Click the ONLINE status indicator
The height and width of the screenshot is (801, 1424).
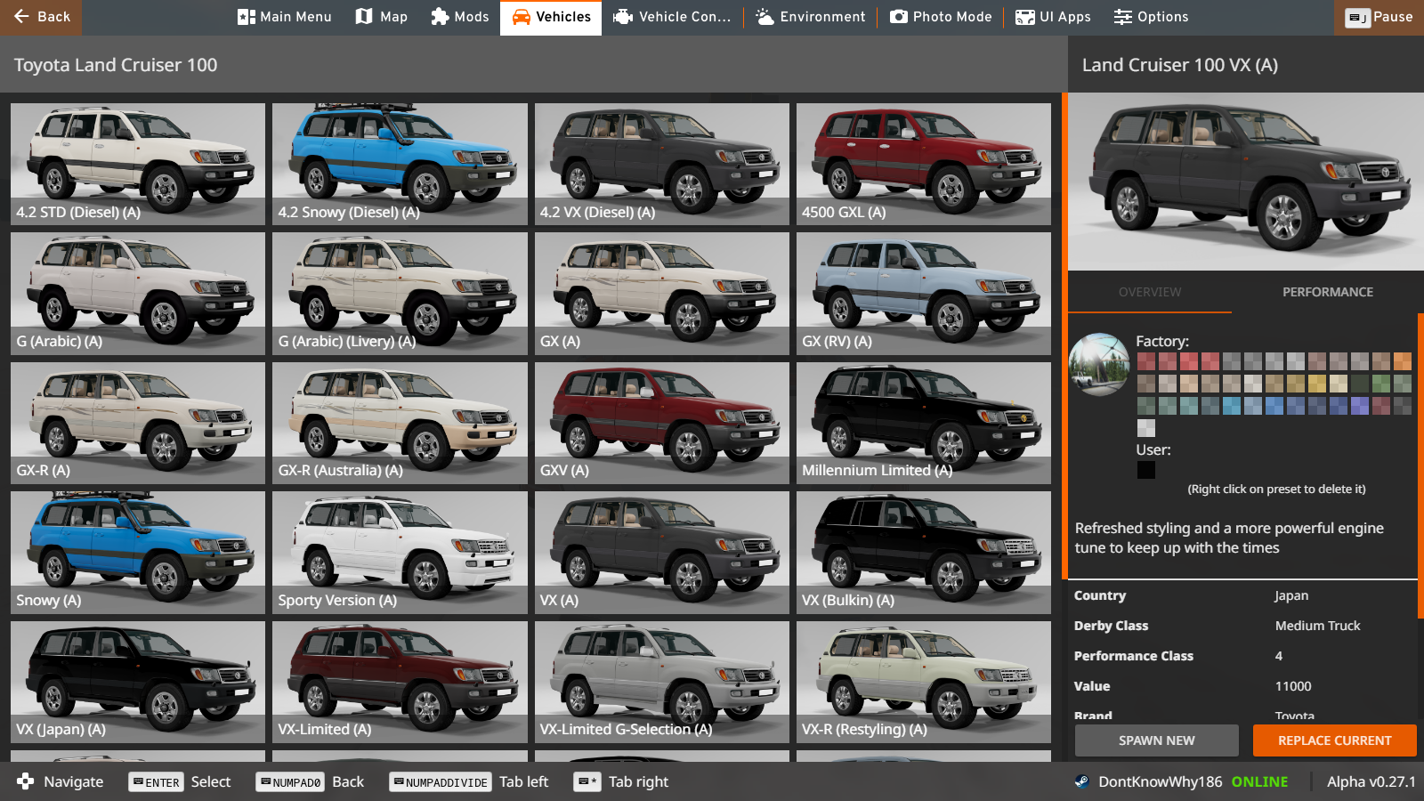tap(1259, 781)
